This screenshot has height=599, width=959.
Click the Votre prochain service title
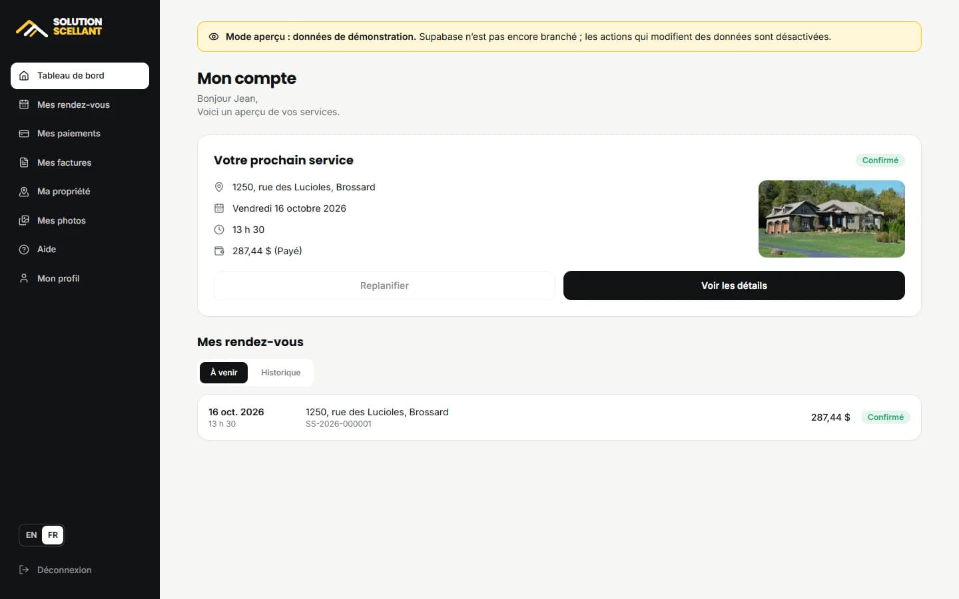(284, 160)
